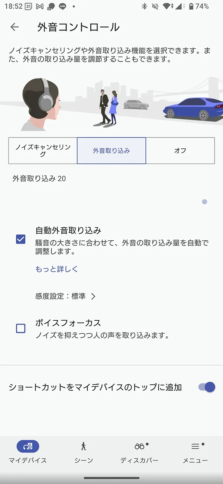The image size is (223, 484).
Task: Open the メニュー hamburger icon
Action: tap(195, 446)
